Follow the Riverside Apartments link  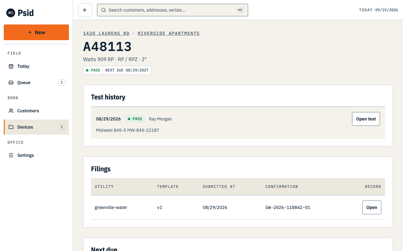tap(168, 33)
